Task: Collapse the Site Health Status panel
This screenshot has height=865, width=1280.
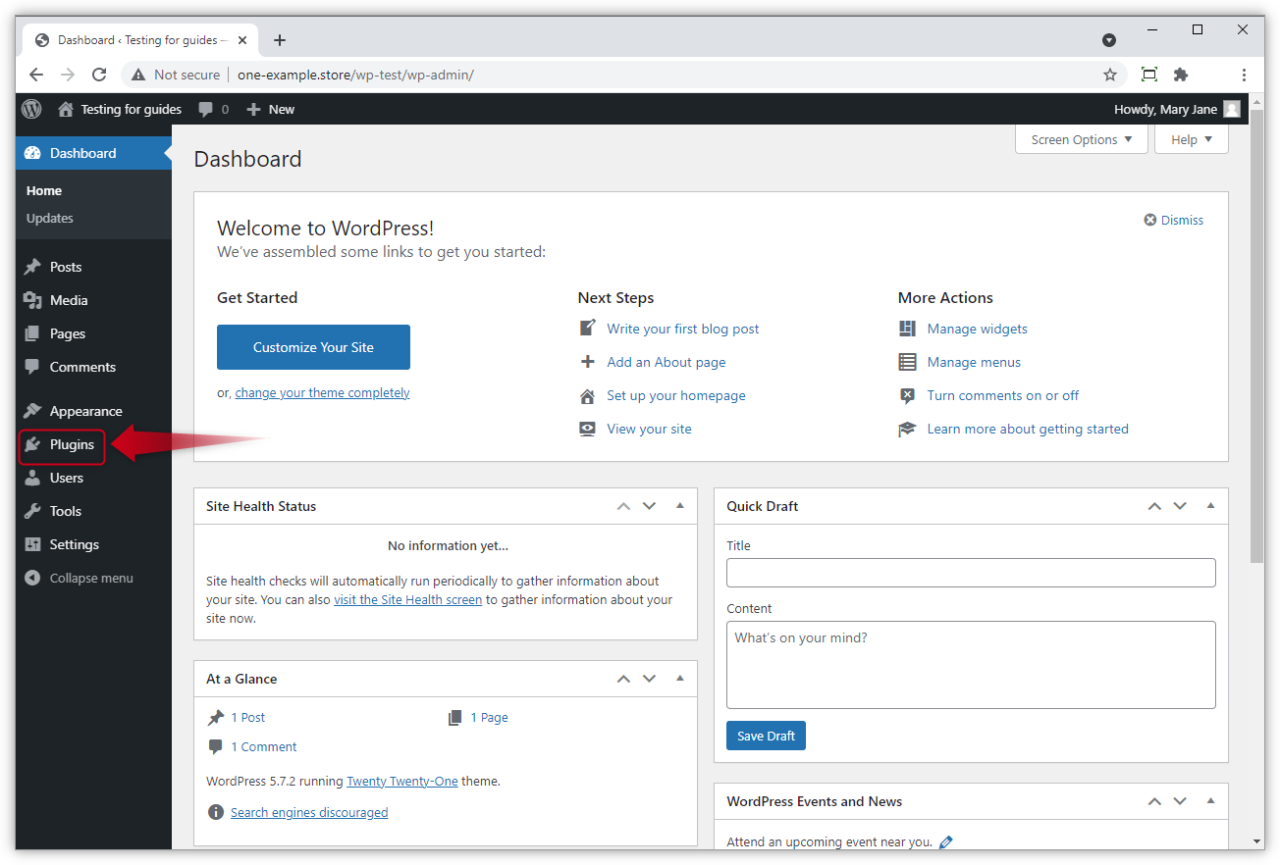Action: [679, 505]
